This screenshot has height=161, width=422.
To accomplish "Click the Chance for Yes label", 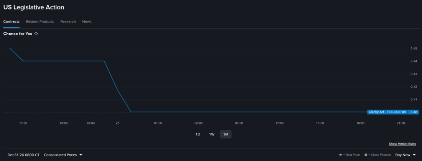I will pyautogui.click(x=18, y=34).
